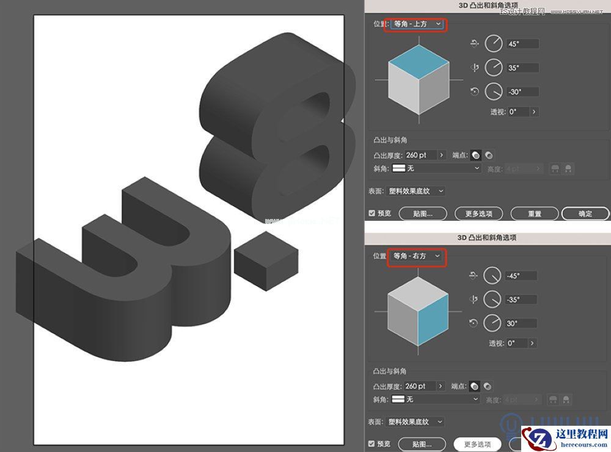Click Z-axis rotate icon in upper dialog
Image resolution: width=611 pixels, height=452 pixels.
(474, 91)
